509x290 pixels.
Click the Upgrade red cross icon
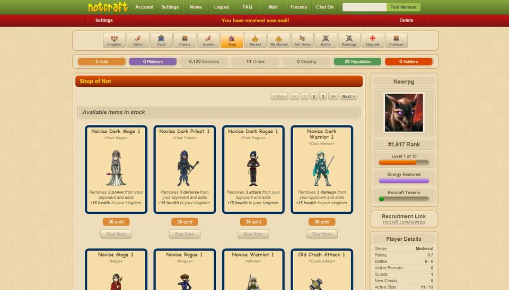[373, 41]
